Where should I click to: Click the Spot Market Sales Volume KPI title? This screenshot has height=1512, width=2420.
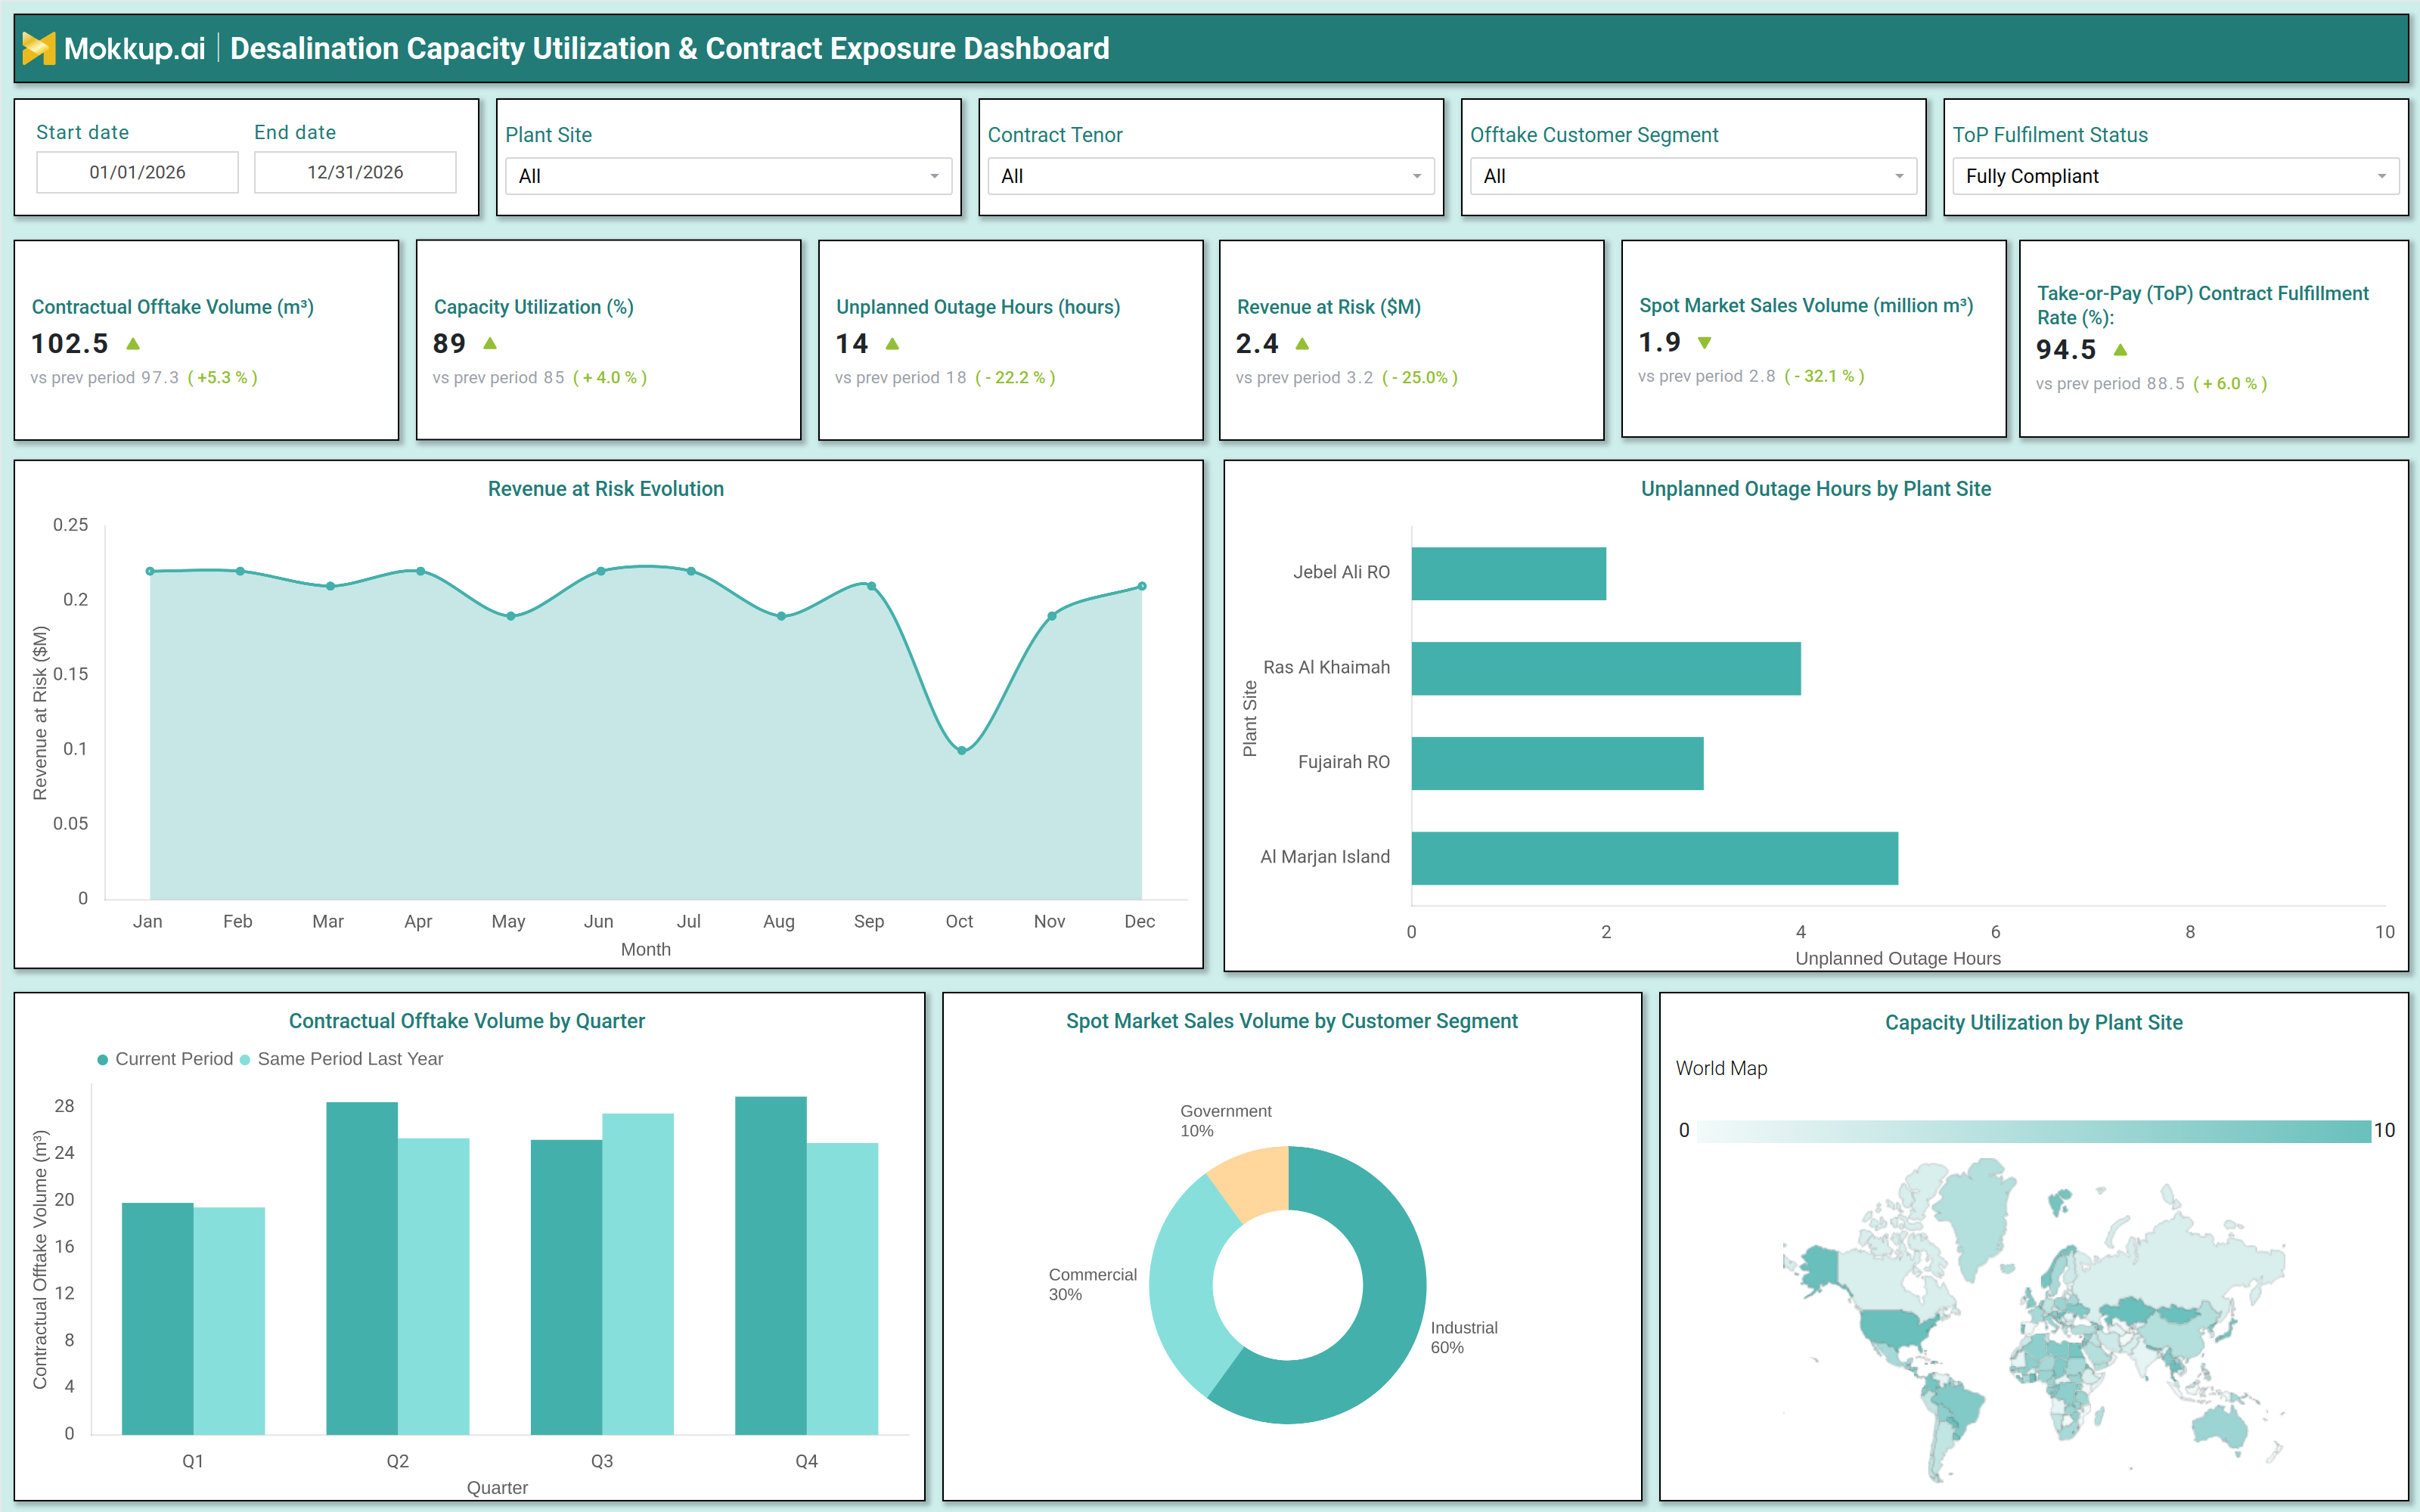coord(1806,306)
